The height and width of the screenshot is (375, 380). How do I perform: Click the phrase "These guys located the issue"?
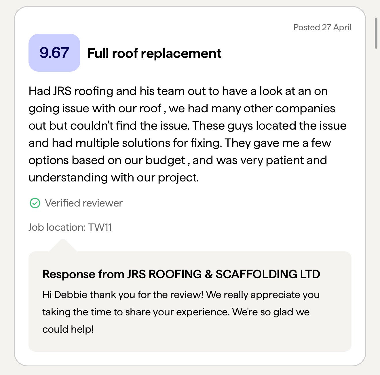point(269,126)
